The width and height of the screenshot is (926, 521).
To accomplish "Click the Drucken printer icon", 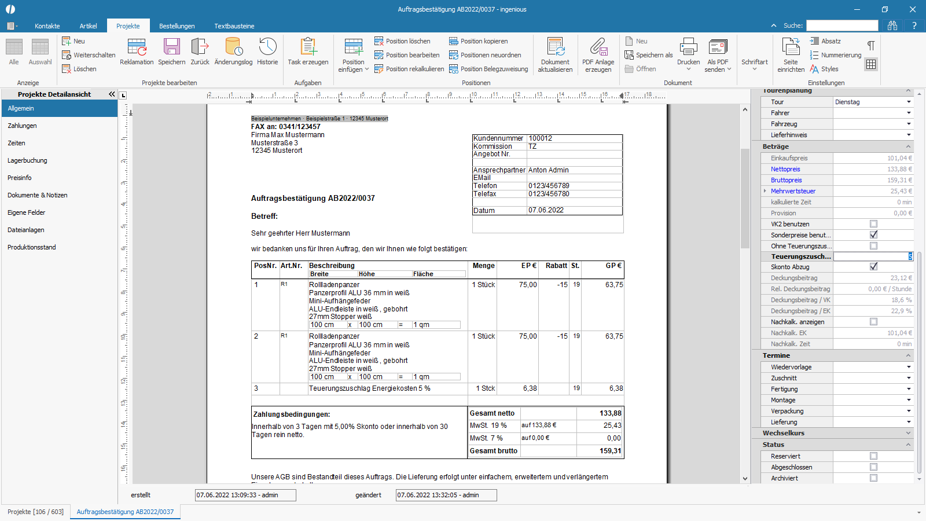I will point(689,47).
